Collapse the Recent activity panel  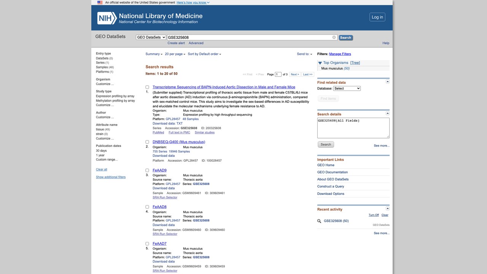388,209
